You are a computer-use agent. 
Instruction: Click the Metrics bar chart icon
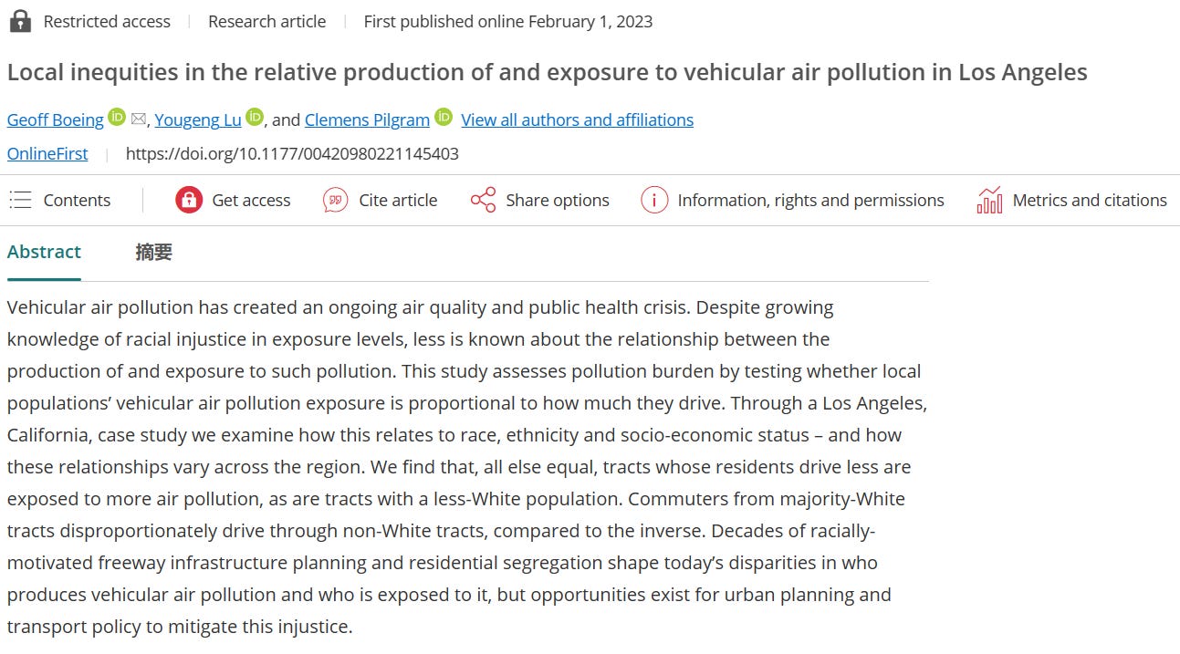pos(989,200)
